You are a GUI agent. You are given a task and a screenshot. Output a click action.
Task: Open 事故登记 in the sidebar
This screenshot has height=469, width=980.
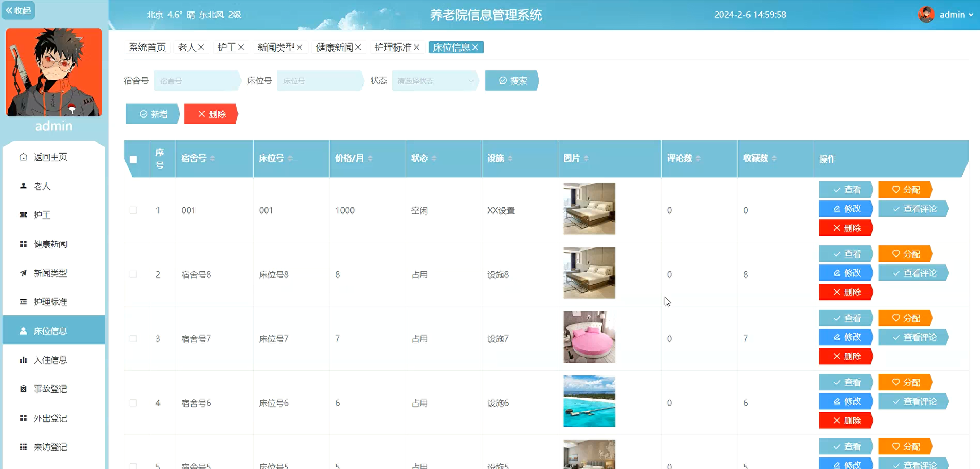[54, 389]
